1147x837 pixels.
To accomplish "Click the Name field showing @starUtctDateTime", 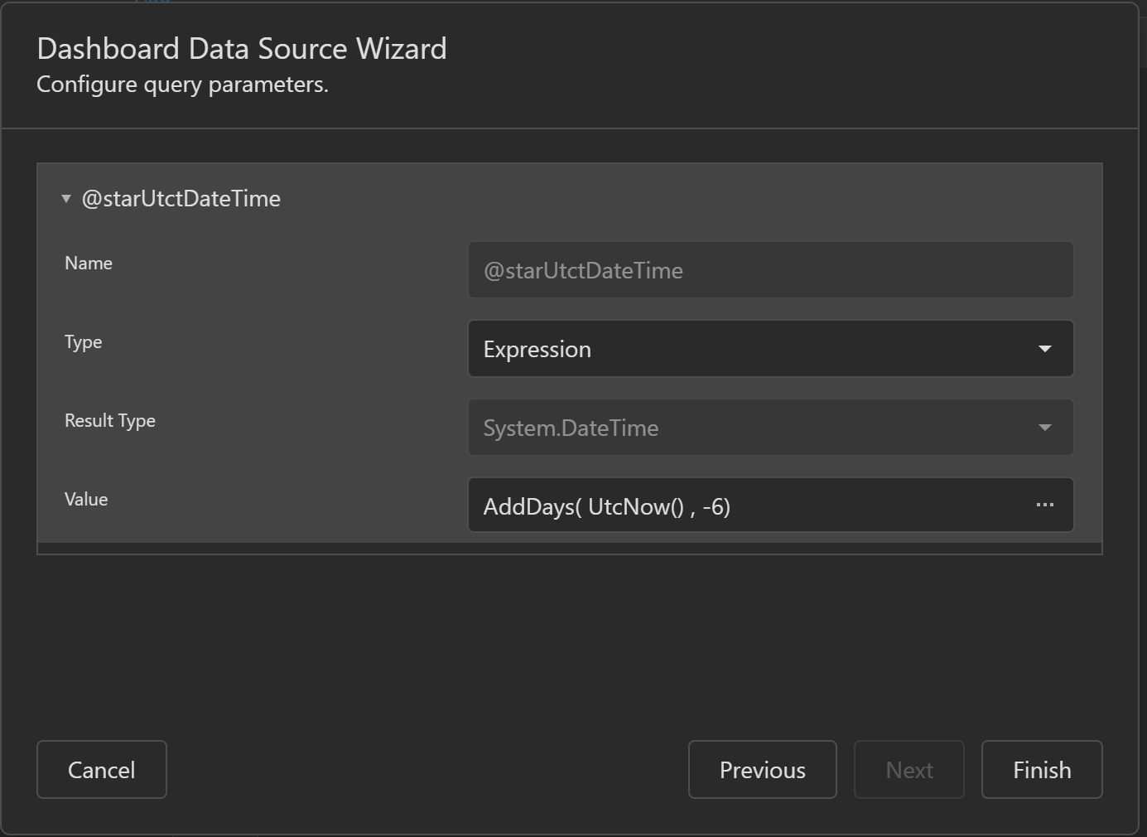I will point(770,270).
